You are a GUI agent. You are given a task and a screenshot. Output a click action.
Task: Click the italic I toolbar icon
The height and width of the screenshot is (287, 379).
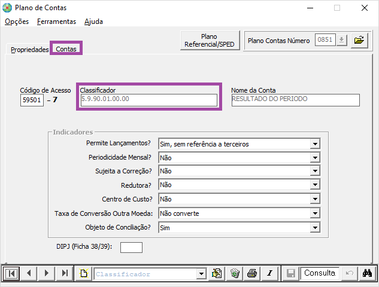pyautogui.click(x=270, y=273)
